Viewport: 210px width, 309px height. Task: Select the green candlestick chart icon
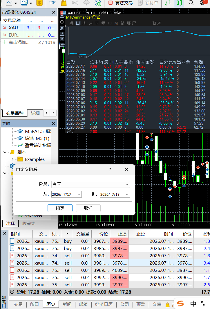coord(179,3)
